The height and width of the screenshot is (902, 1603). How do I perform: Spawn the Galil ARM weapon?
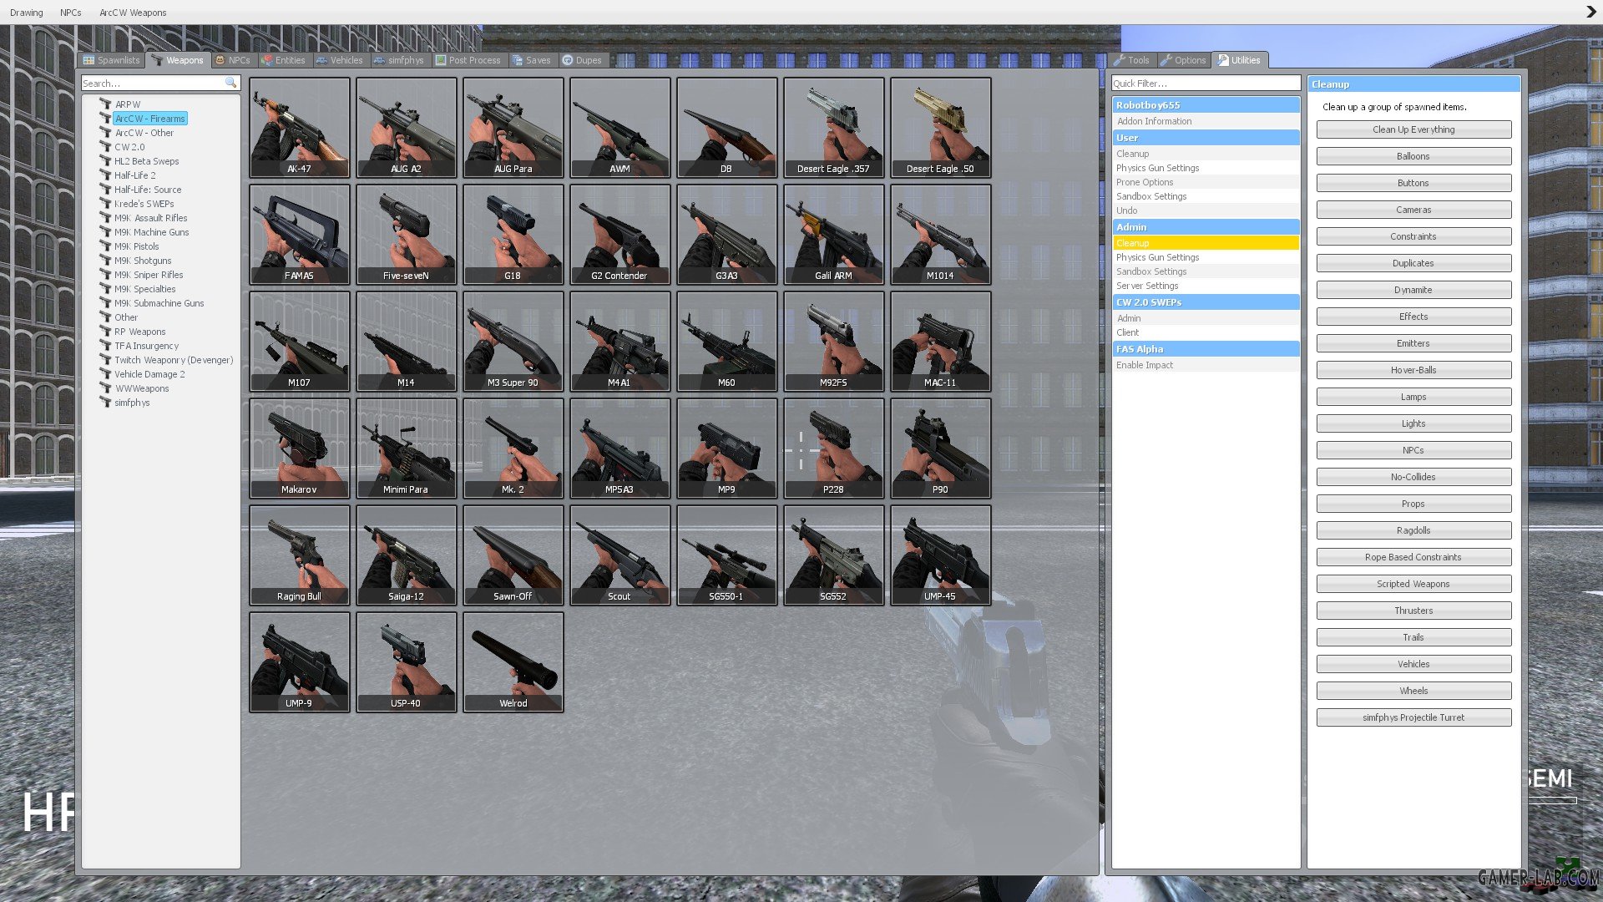pyautogui.click(x=833, y=234)
